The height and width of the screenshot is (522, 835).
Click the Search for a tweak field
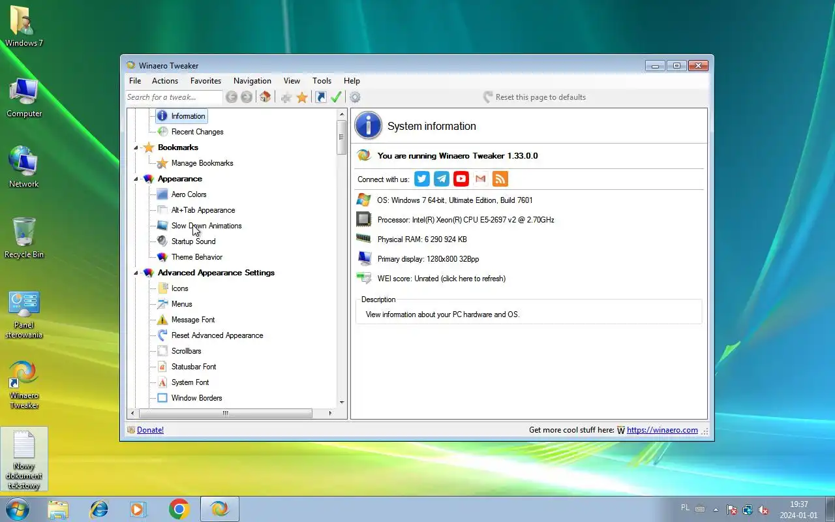pyautogui.click(x=174, y=97)
